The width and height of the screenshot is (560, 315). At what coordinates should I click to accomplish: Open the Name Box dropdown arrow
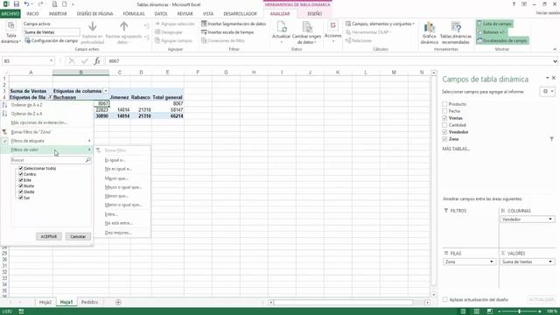tap(51, 61)
